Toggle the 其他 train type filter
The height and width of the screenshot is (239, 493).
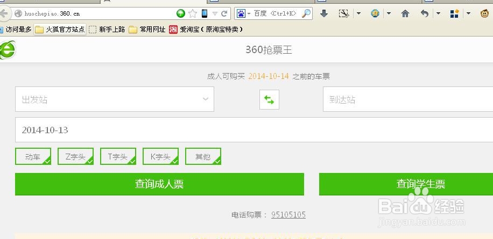click(203, 156)
